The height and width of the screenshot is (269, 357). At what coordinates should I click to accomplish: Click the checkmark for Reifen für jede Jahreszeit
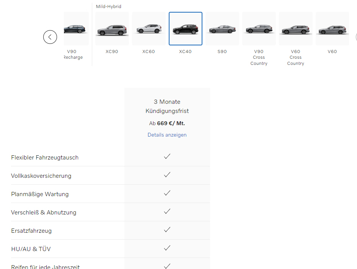[167, 266]
